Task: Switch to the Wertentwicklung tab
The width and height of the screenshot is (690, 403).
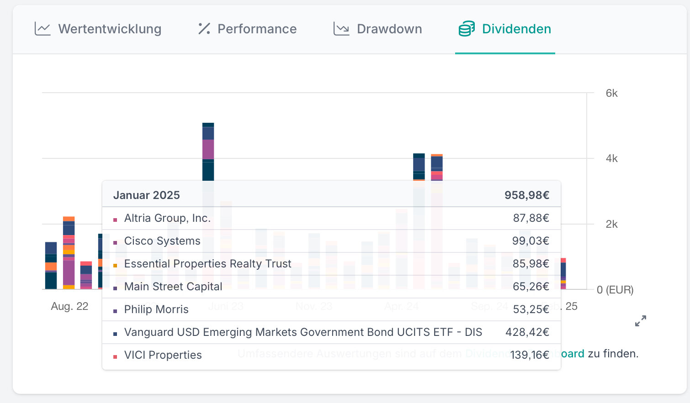Action: pos(110,29)
